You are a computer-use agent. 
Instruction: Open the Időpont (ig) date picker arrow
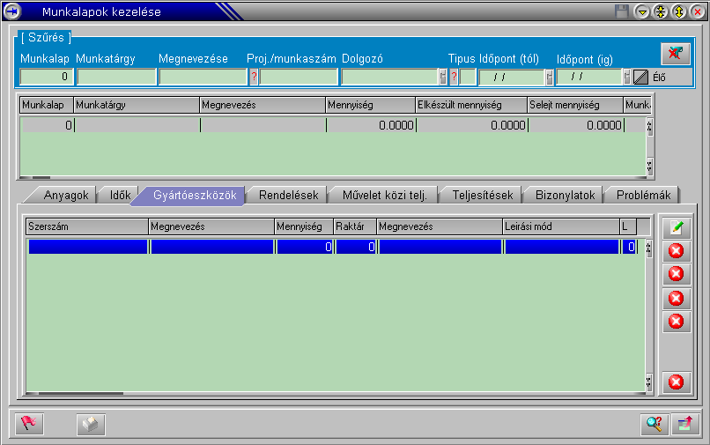coord(627,77)
